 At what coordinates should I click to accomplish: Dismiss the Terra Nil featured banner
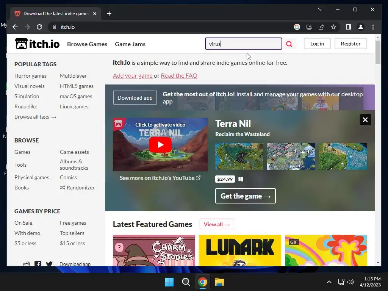(365, 120)
